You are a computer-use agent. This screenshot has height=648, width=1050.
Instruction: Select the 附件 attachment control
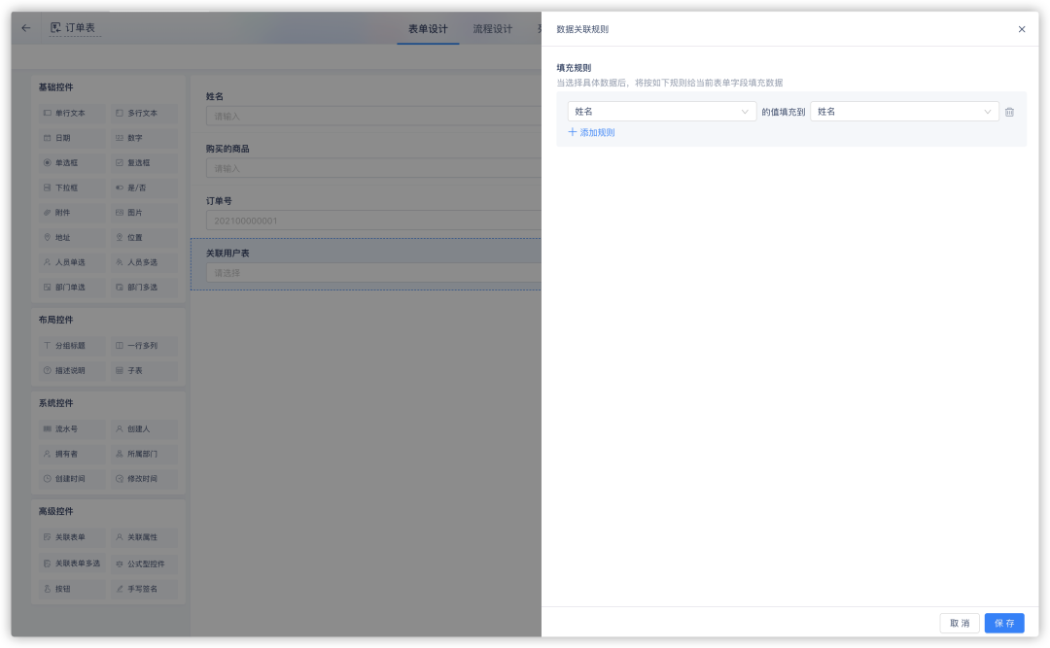(x=72, y=212)
